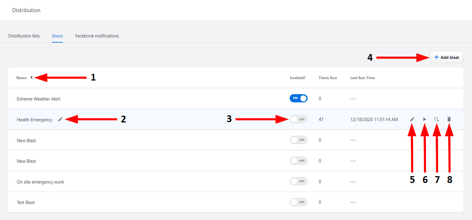Enable the Health Emergency blast toggle

298,119
